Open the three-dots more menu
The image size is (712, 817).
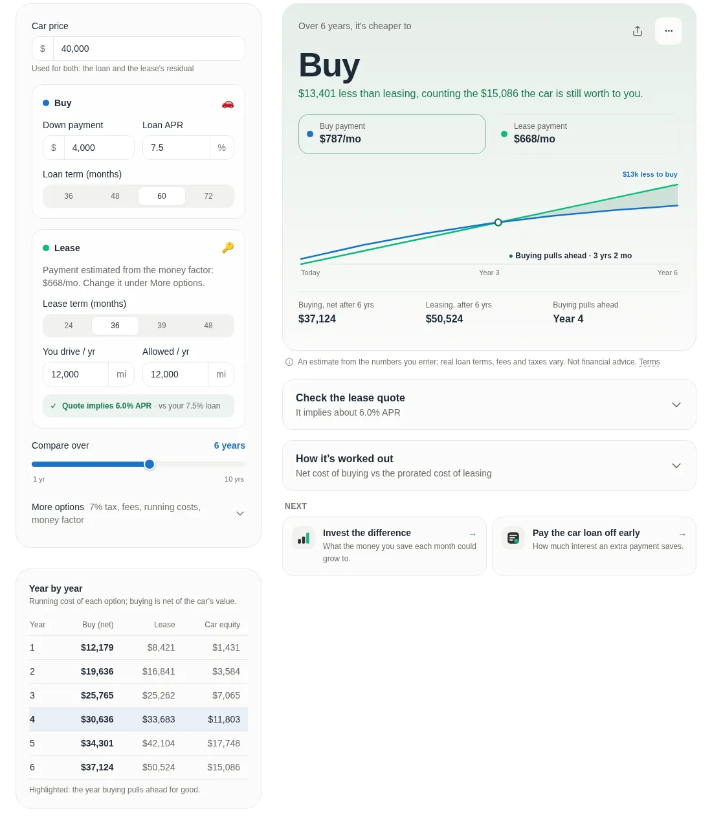pos(669,31)
